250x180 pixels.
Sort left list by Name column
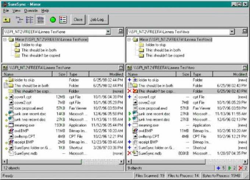click(x=27, y=74)
